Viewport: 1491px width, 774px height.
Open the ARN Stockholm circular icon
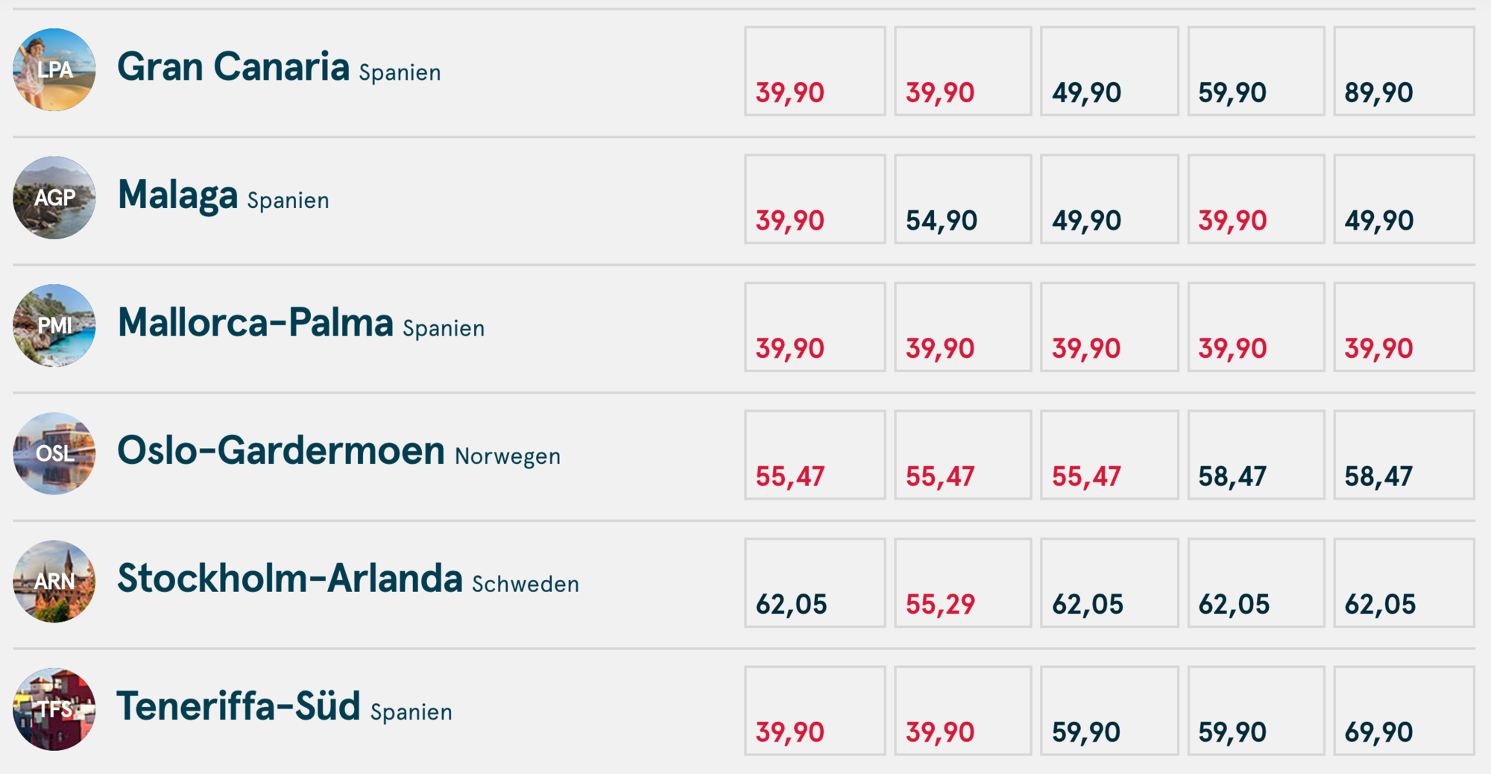[x=54, y=582]
